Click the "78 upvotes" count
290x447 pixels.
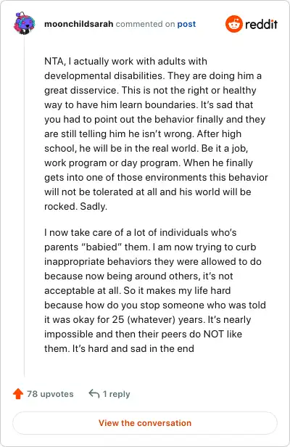click(50, 394)
